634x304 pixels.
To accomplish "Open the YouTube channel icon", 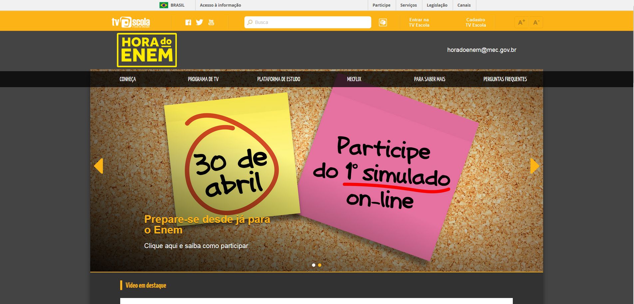I will click(211, 23).
